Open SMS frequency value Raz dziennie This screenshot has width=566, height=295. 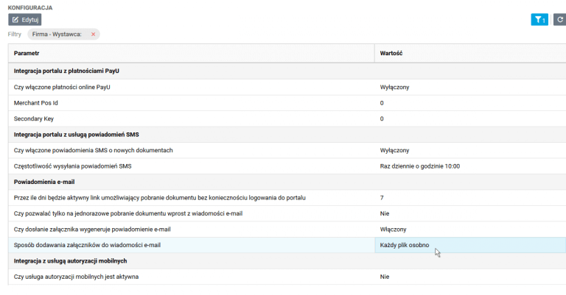point(419,166)
